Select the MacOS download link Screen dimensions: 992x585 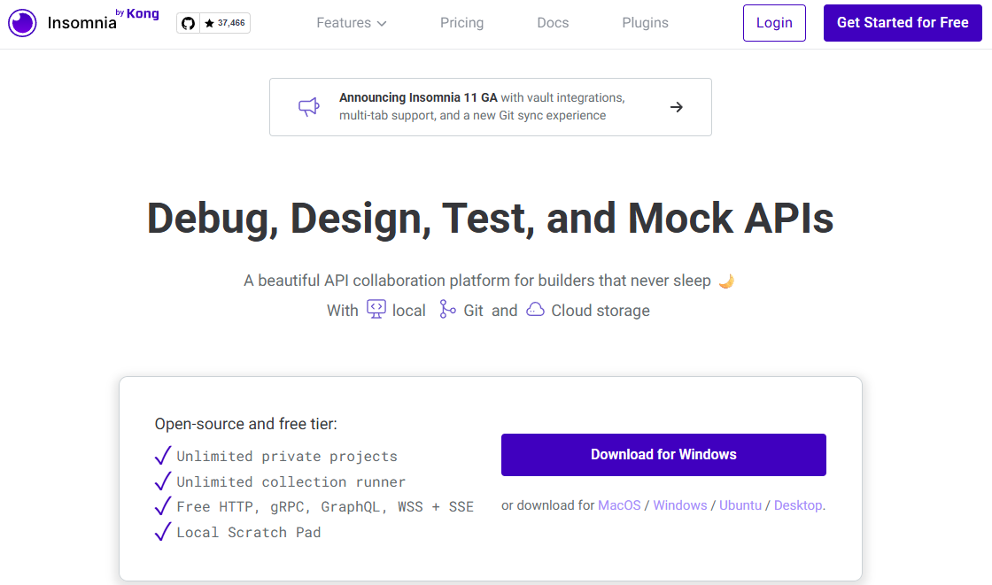(619, 505)
